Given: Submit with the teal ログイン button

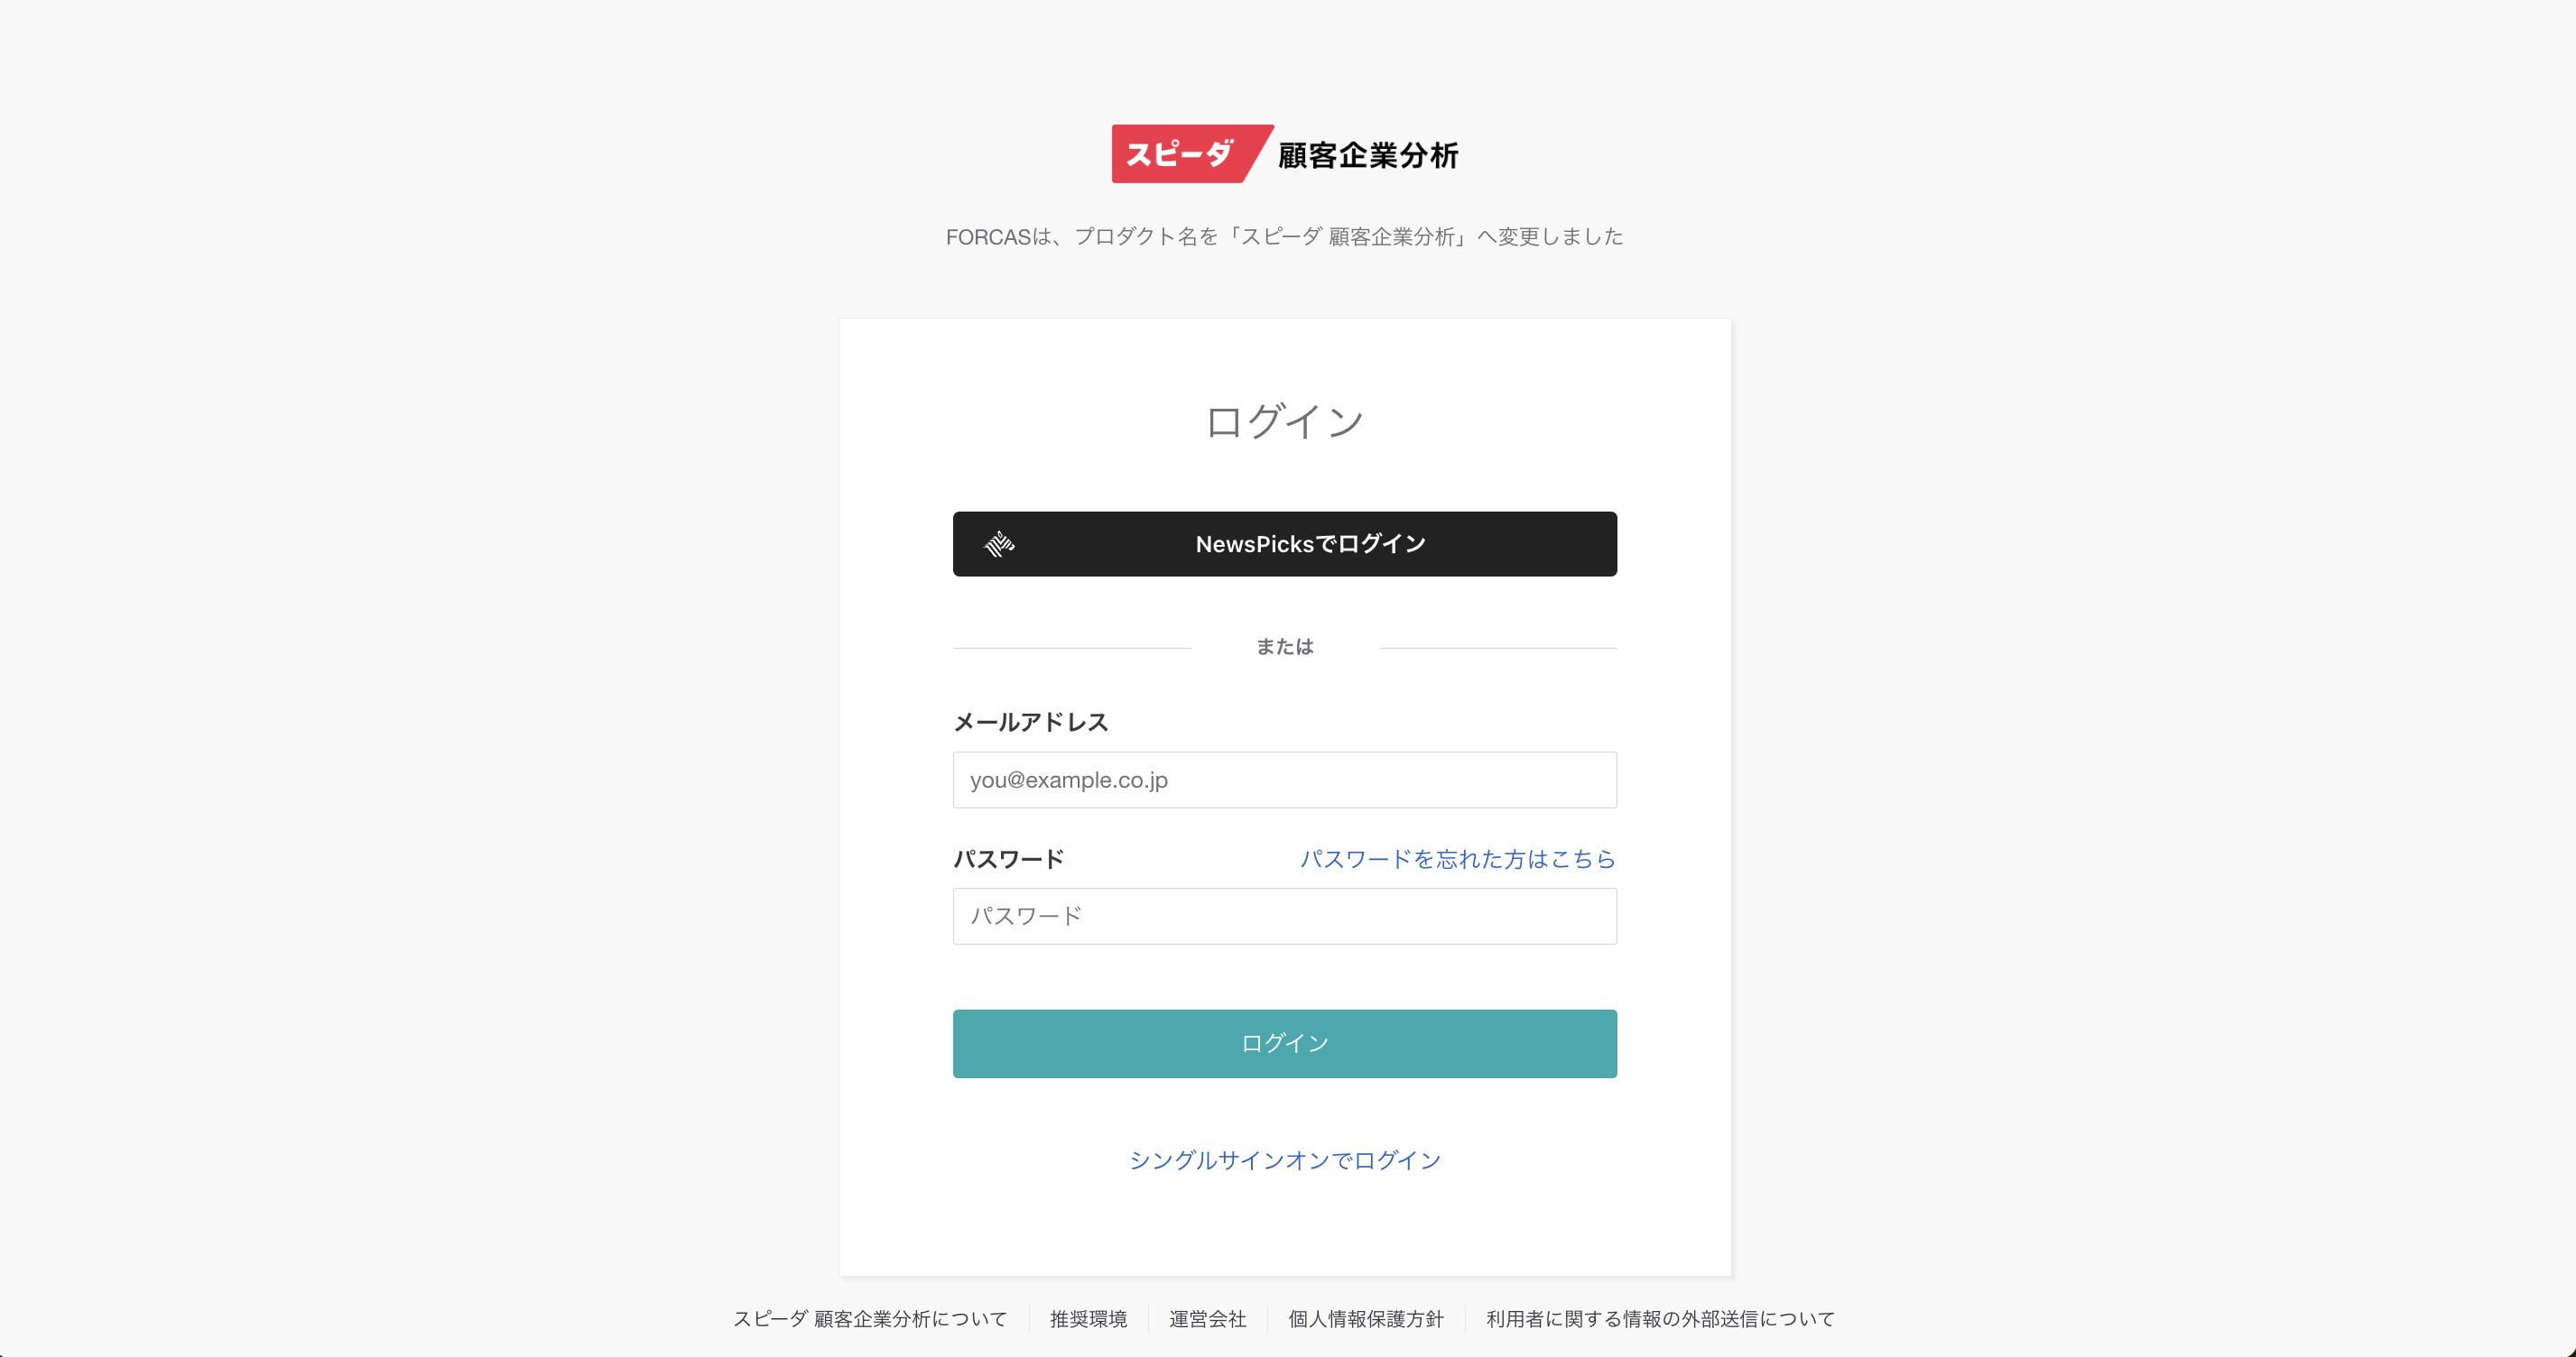Looking at the screenshot, I should click(x=1284, y=1044).
